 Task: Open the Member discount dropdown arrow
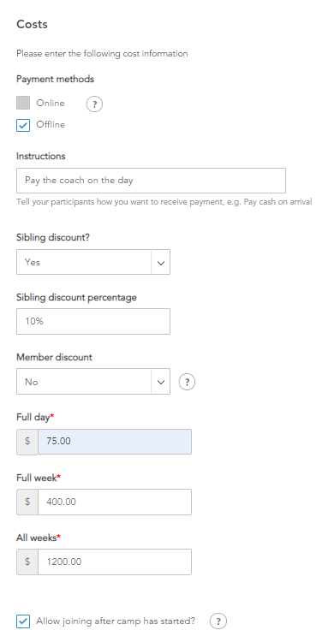point(160,382)
